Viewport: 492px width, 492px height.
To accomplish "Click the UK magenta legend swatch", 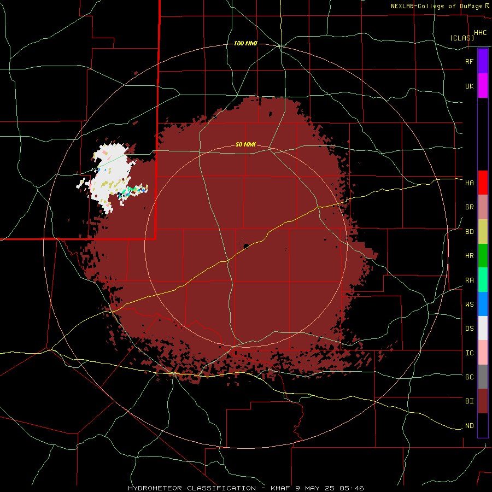I will (483, 86).
